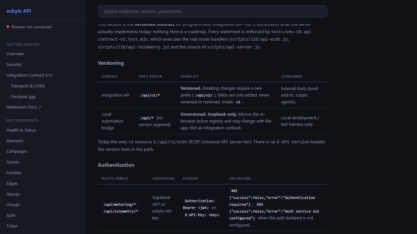Open the Elements endpoints section
Screen dimensions: 417x234
pos(15,141)
